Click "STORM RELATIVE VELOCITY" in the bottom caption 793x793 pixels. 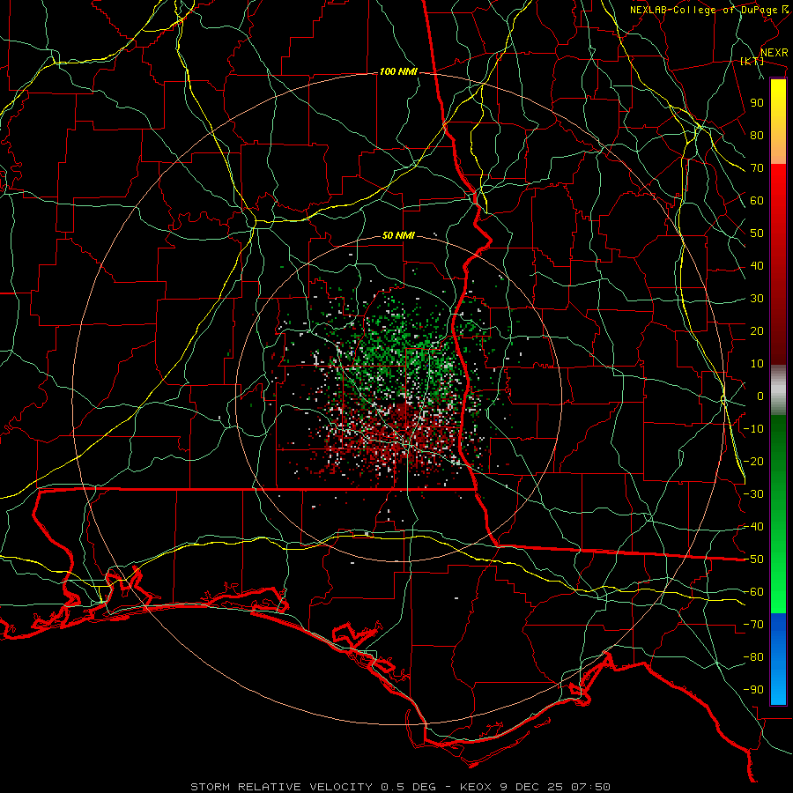(281, 787)
